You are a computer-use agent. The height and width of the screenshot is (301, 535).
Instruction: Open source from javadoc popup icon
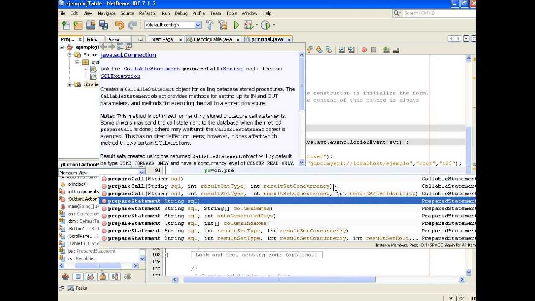coord(128,47)
